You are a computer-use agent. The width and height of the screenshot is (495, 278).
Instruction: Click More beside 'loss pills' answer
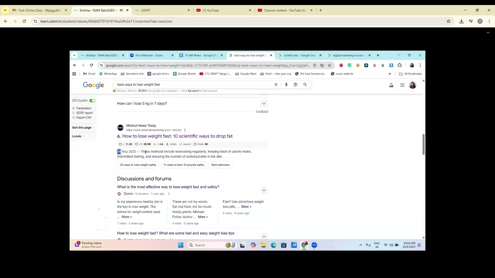[246, 207]
